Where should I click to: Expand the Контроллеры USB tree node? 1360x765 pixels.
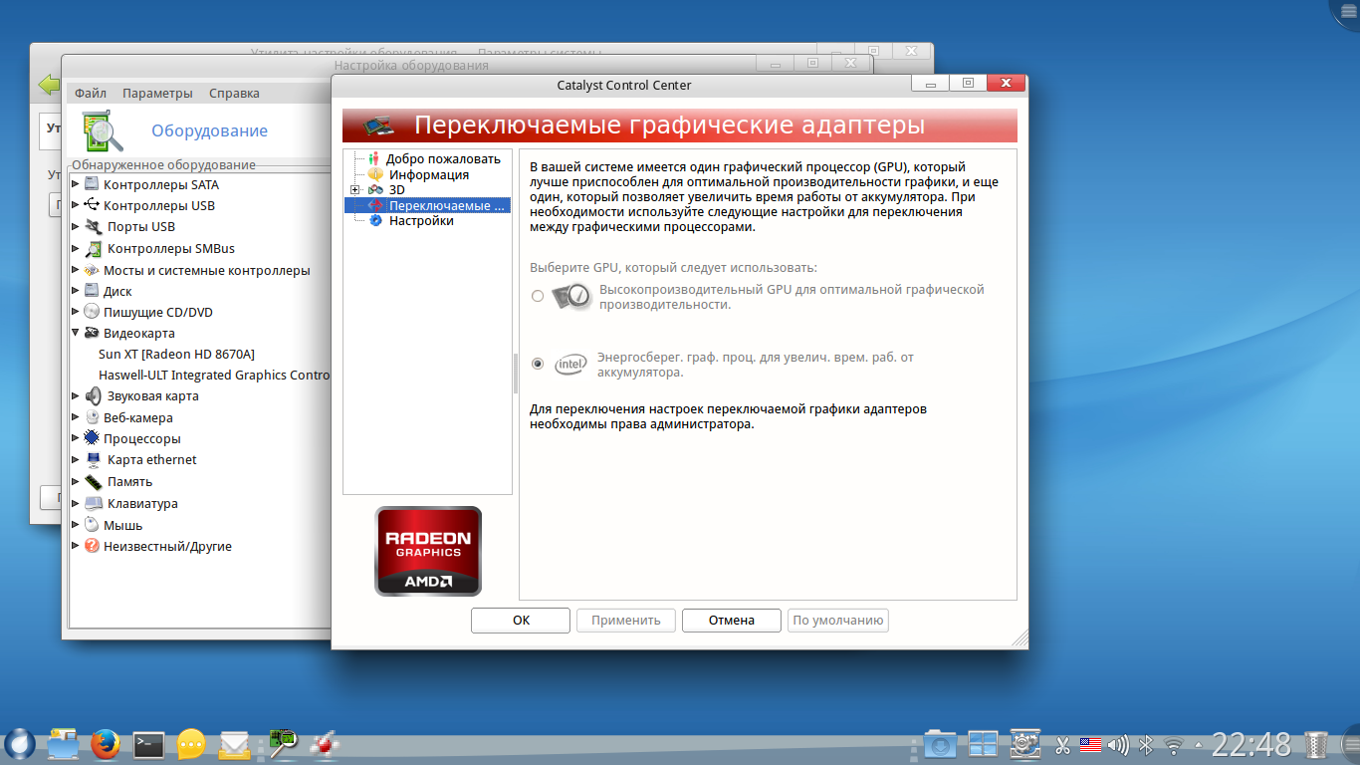(76, 205)
